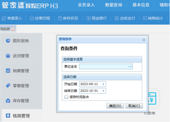The width and height of the screenshot is (170, 122).
Task: Cancel the dialog with 取消(C)
Action: pyautogui.click(x=134, y=106)
